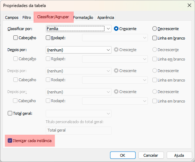Click the Classificar por label

tap(20, 29)
